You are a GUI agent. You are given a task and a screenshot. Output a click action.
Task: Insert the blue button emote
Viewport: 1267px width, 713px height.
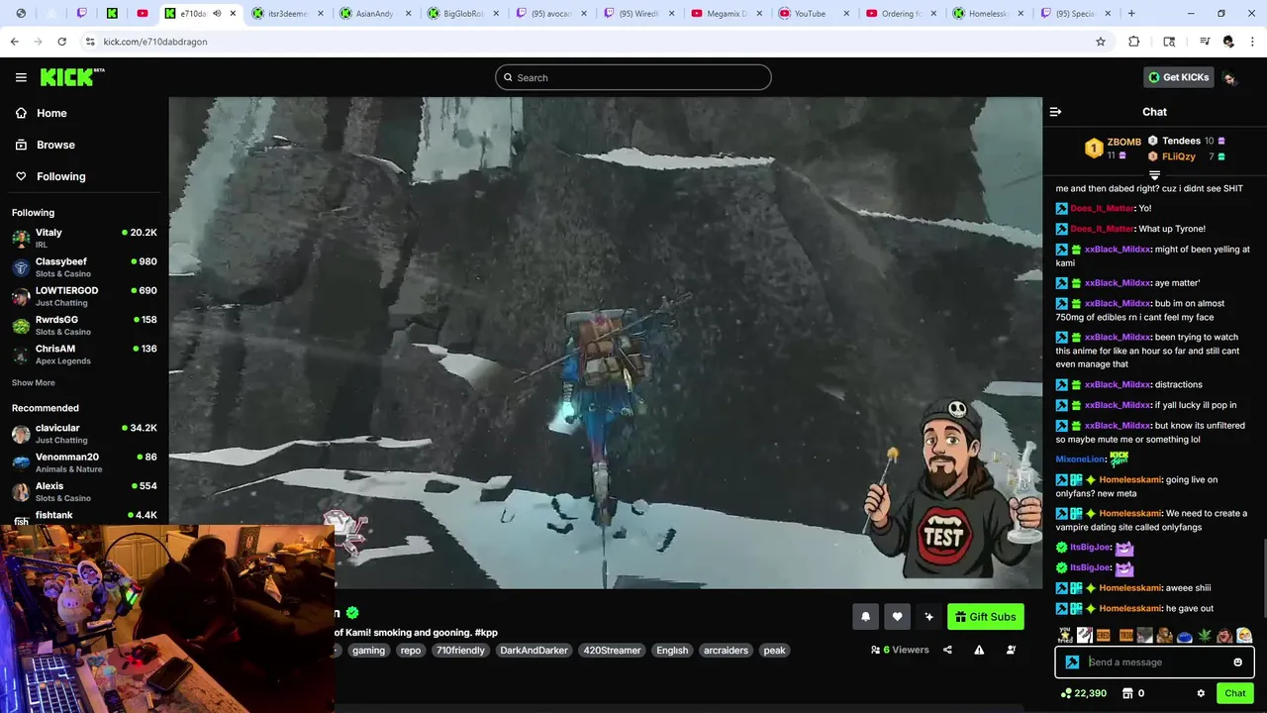pyautogui.click(x=1185, y=636)
